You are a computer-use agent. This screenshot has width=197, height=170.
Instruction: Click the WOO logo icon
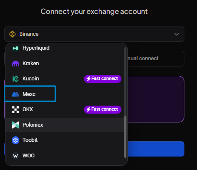coord(16,156)
